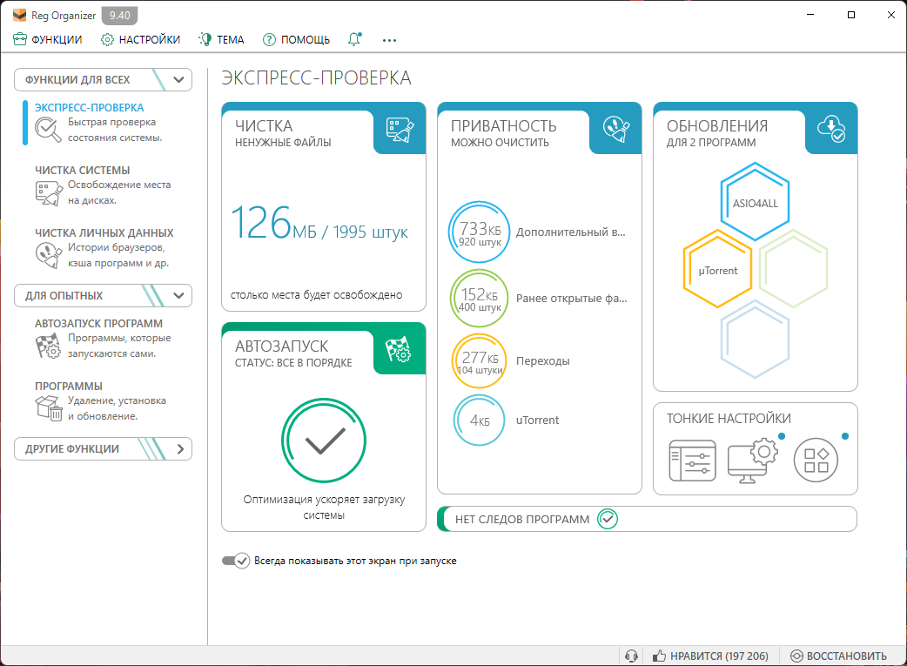Image resolution: width=907 pixels, height=666 pixels.
Task: Click the cleanup icon in ЧИСТКА card
Action: (x=400, y=129)
